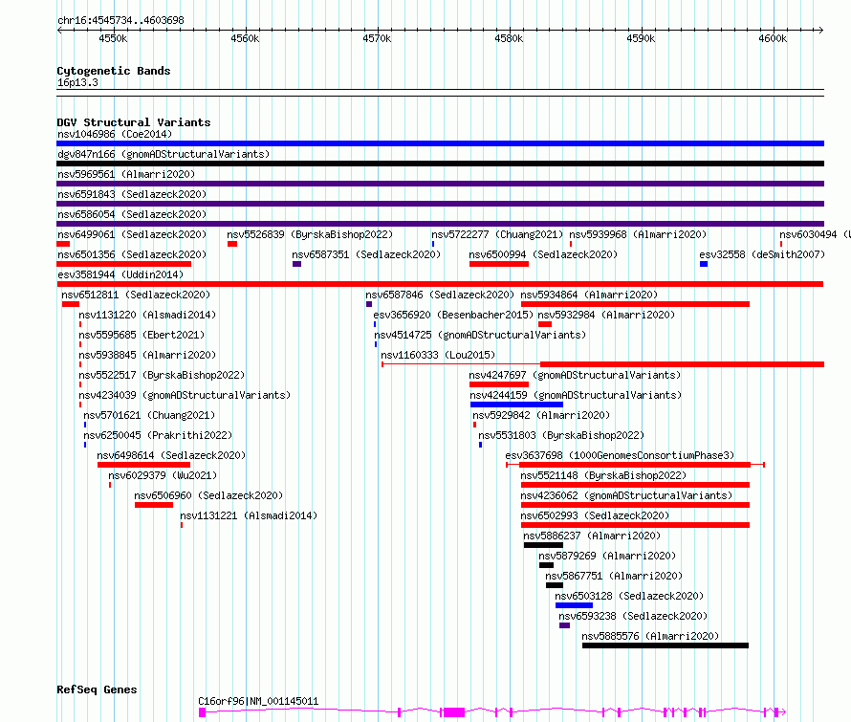
Task: Click the nsv5531803 (ByrskaBishop2022) label
Action: (x=561, y=435)
